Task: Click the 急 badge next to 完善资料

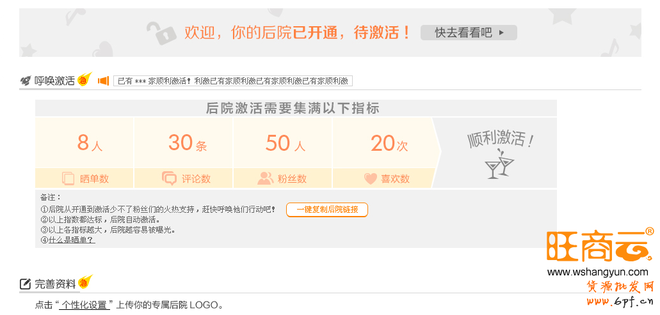Action: pos(85,282)
